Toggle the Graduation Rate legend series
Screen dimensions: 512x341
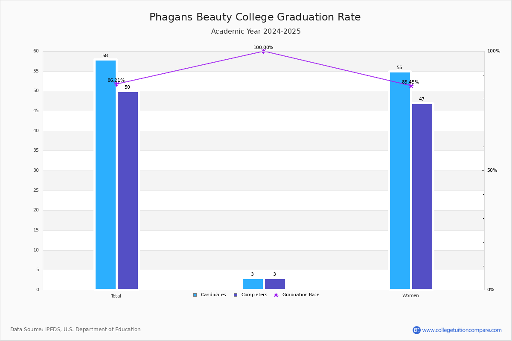[x=297, y=295]
